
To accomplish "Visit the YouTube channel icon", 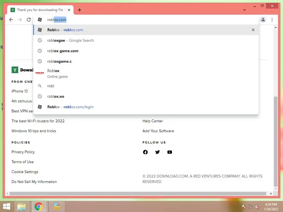I will pos(170,152).
